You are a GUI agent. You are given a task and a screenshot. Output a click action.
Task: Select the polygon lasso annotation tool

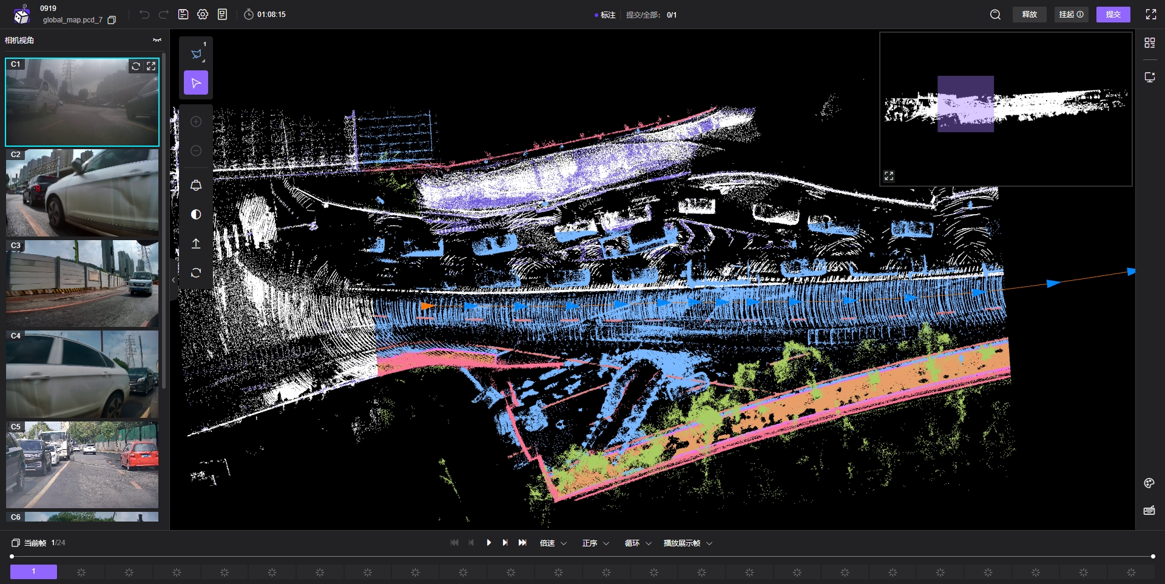[196, 54]
